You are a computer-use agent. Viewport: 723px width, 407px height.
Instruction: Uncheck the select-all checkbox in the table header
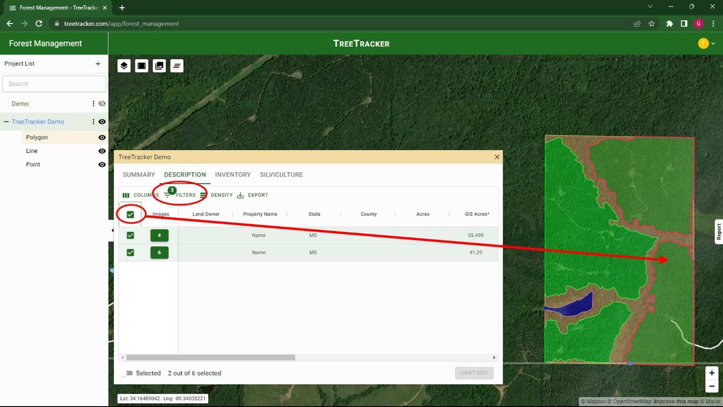[130, 214]
